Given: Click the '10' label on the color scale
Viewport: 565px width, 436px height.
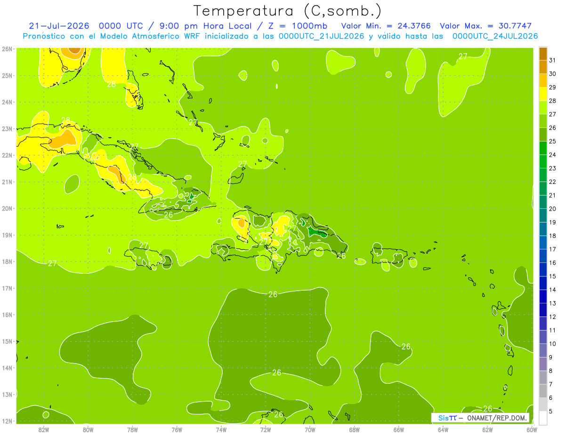Looking at the screenshot, I should click(553, 344).
